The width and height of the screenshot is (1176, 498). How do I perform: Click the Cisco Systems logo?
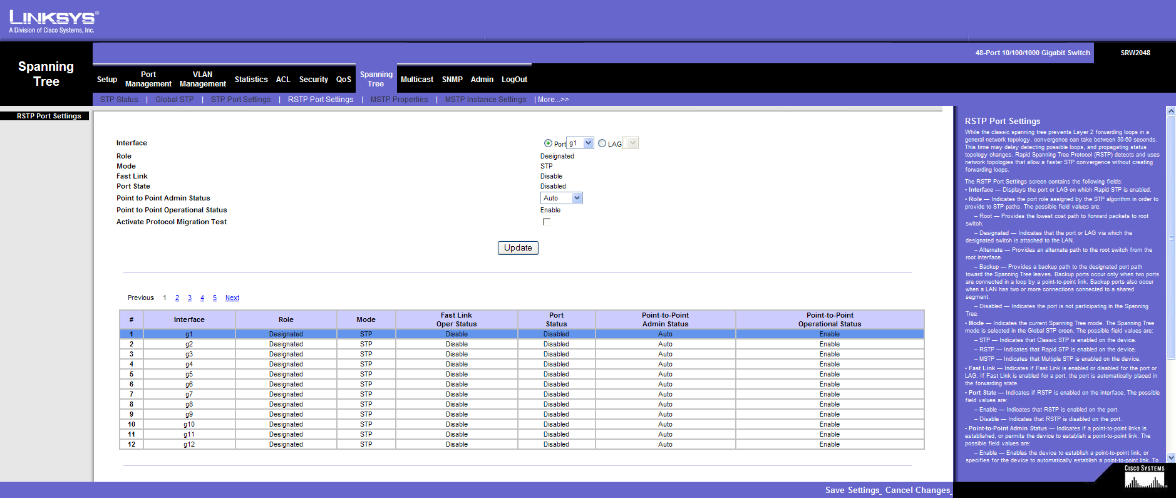click(1144, 477)
